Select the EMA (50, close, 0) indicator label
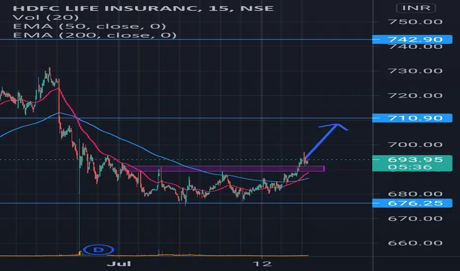The image size is (460, 271). pyautogui.click(x=89, y=26)
